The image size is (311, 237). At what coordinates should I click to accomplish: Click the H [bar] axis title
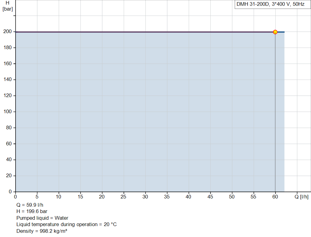(8, 6)
